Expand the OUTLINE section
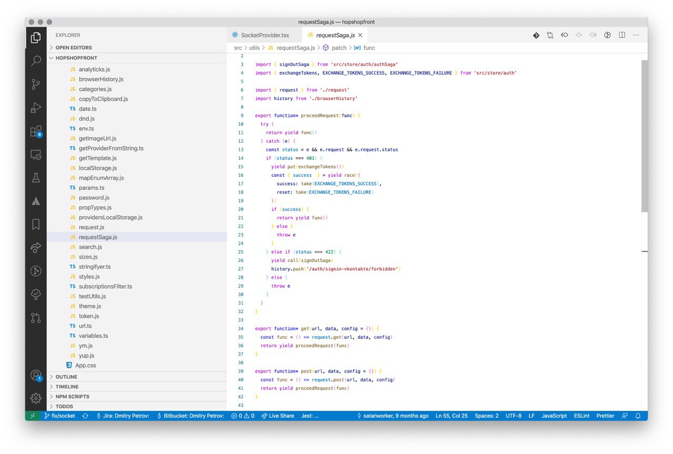The height and width of the screenshot is (454, 673). tap(66, 377)
